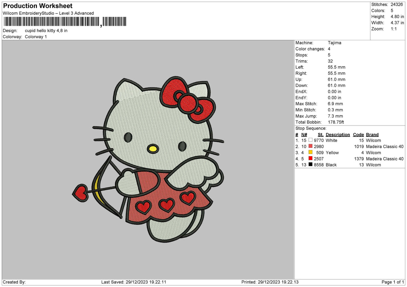Select the 'Black' description in stop 5

tap(331, 164)
